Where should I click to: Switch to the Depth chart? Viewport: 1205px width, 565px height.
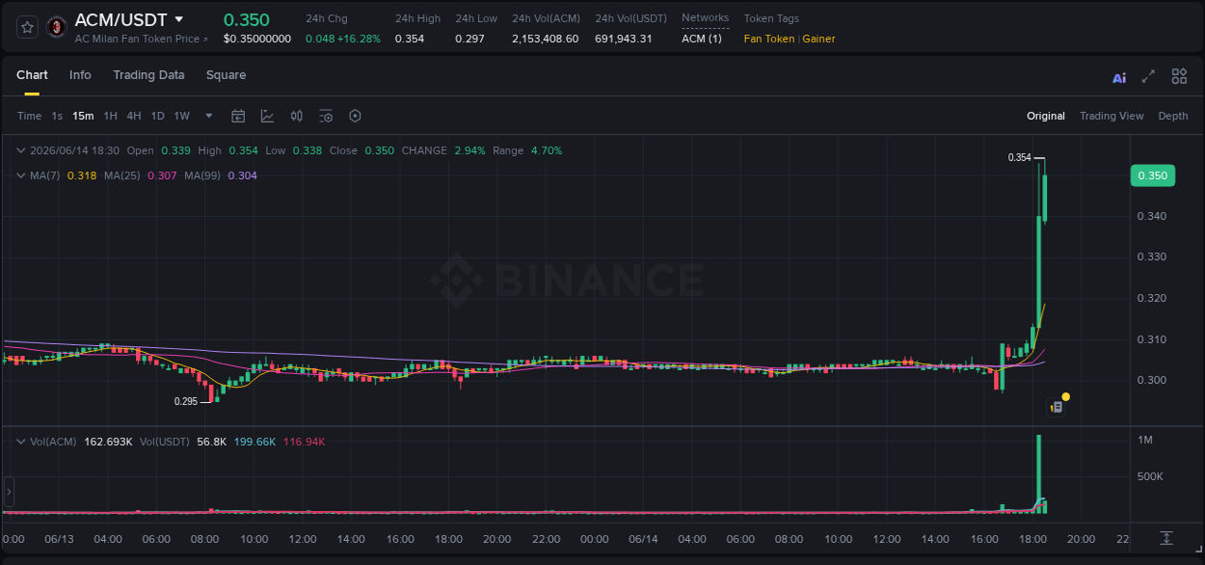(1173, 116)
